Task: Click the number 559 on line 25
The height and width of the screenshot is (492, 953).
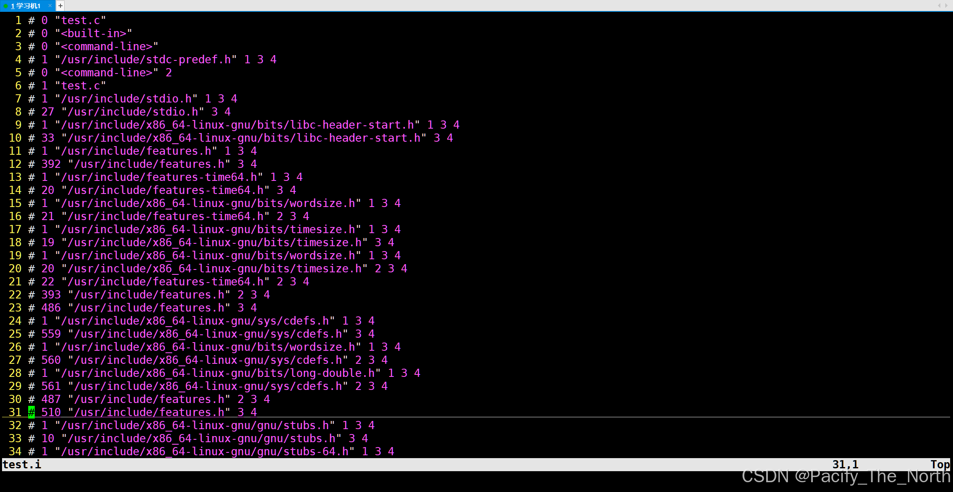Action: [51, 334]
